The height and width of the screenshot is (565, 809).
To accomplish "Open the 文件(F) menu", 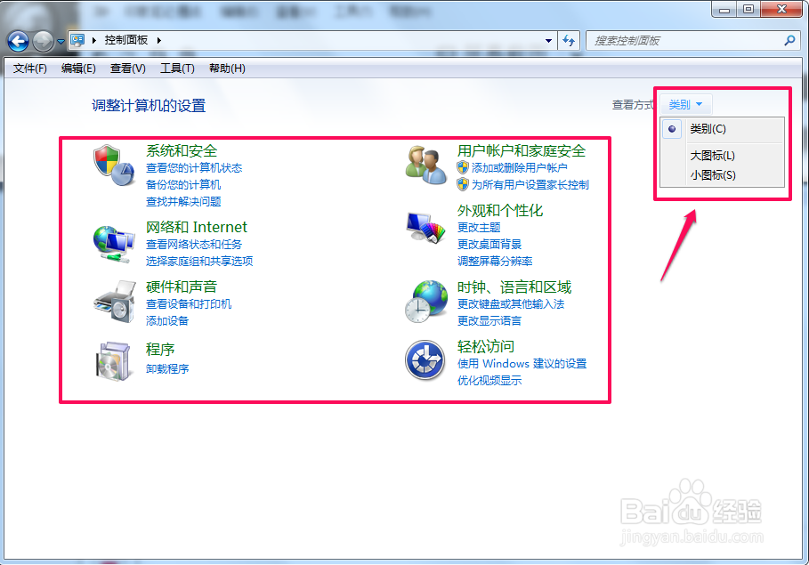I will pos(30,69).
